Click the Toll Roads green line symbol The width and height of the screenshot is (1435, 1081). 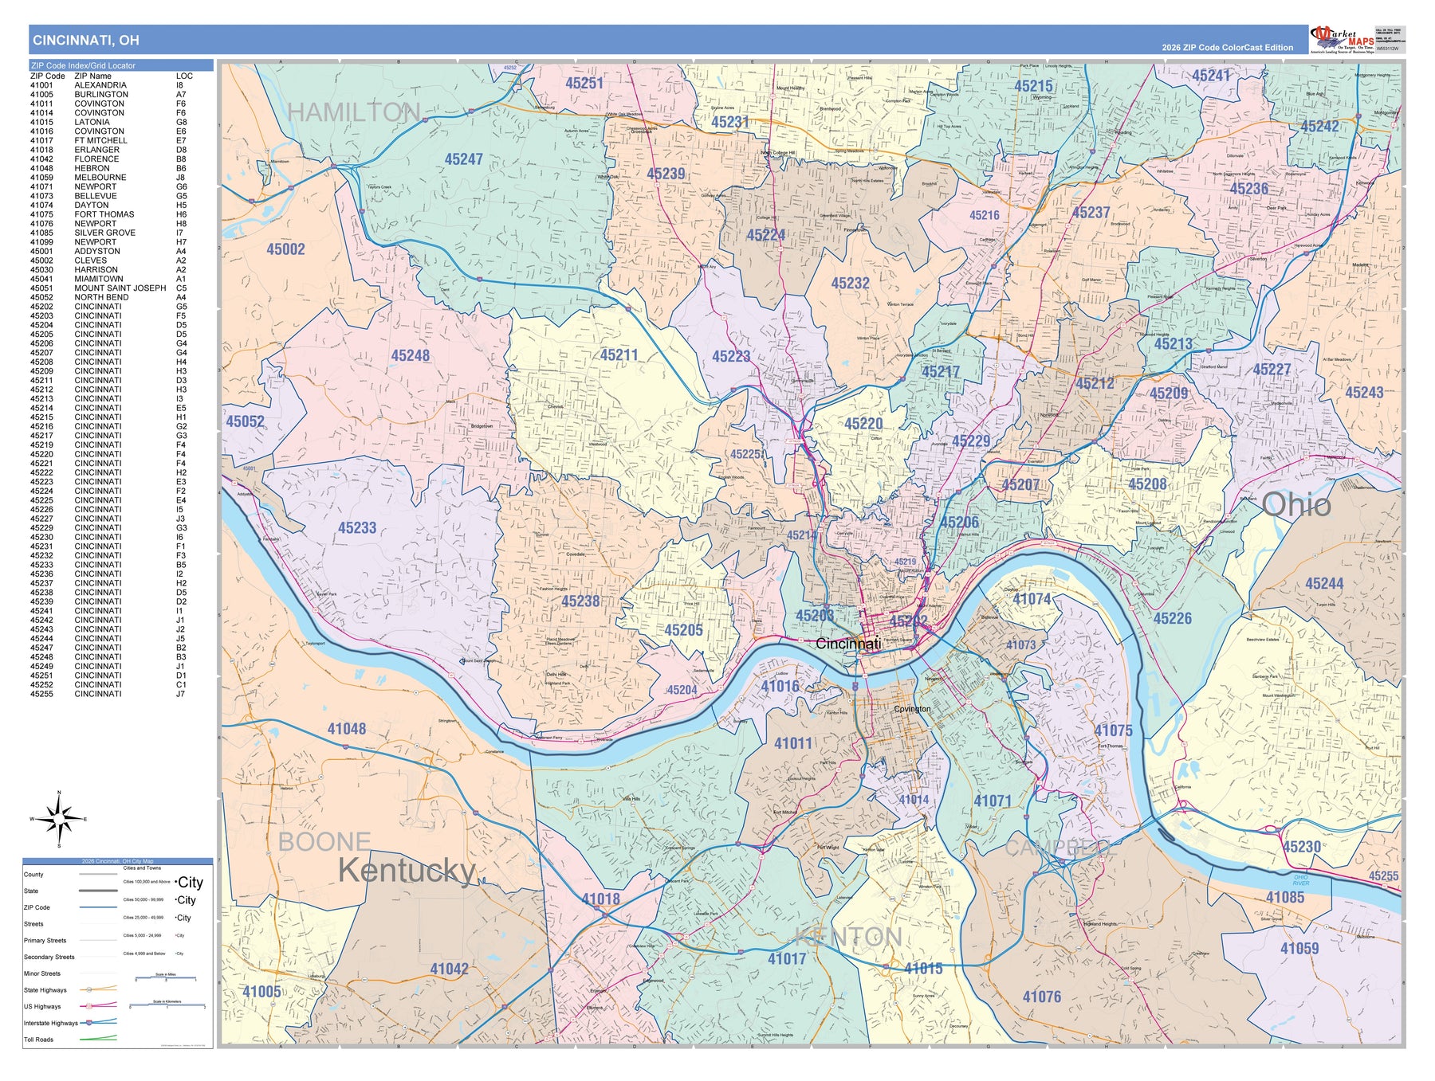[x=98, y=1039]
